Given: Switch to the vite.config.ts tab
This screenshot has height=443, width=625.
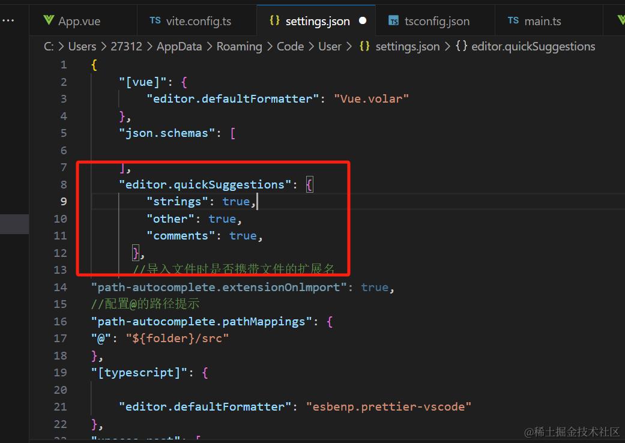Looking at the screenshot, I should (197, 21).
